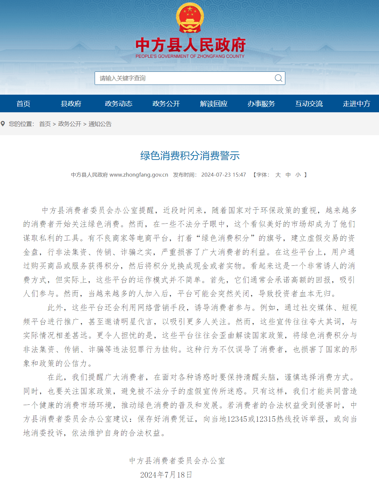Screen dimensions: 379x487
Task: Select 政务公开 in navigation bar
Action: (166, 104)
